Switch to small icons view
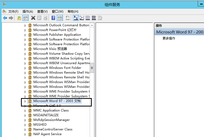Image resolution: width=204 pixels, height=137 pixels. pos(82,18)
